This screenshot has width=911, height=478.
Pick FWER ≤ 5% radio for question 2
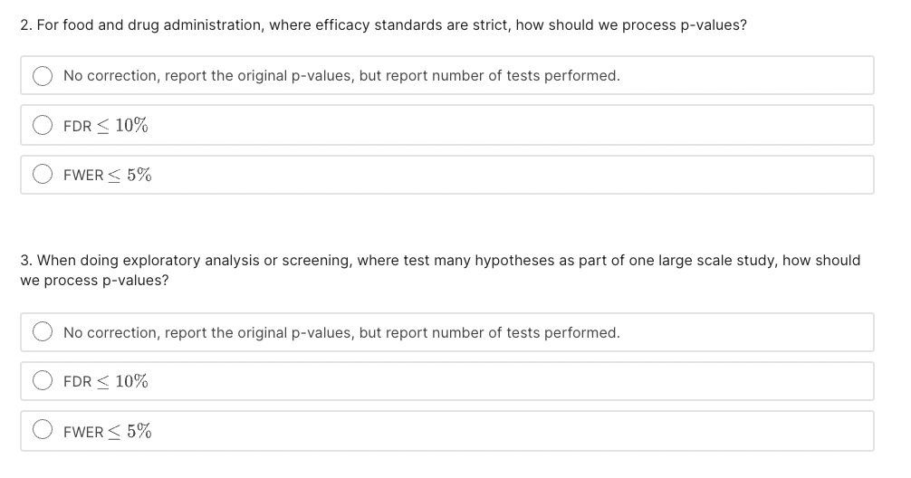(x=43, y=174)
